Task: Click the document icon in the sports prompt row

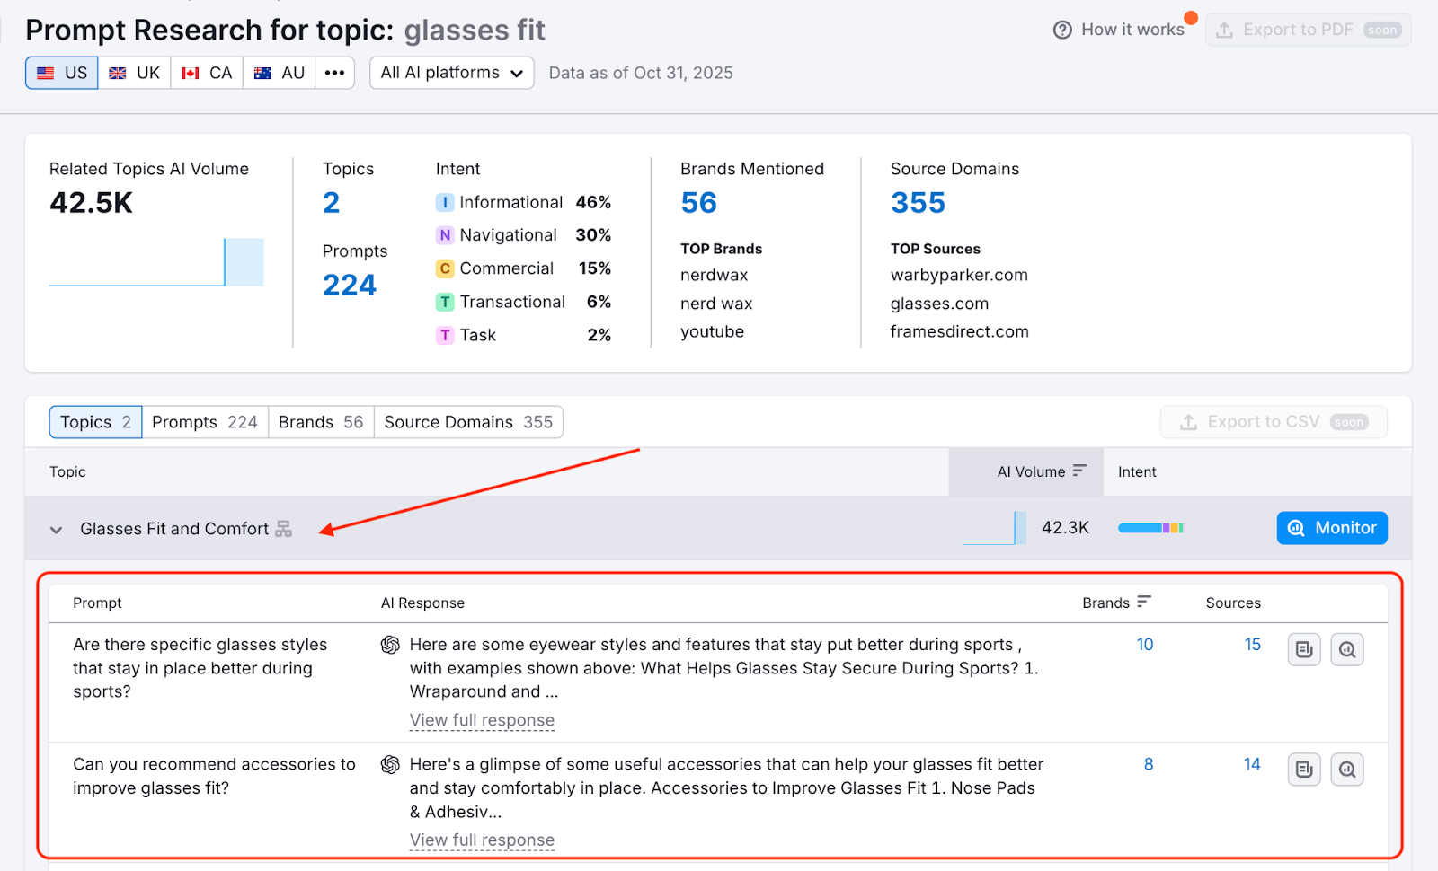Action: (x=1304, y=649)
